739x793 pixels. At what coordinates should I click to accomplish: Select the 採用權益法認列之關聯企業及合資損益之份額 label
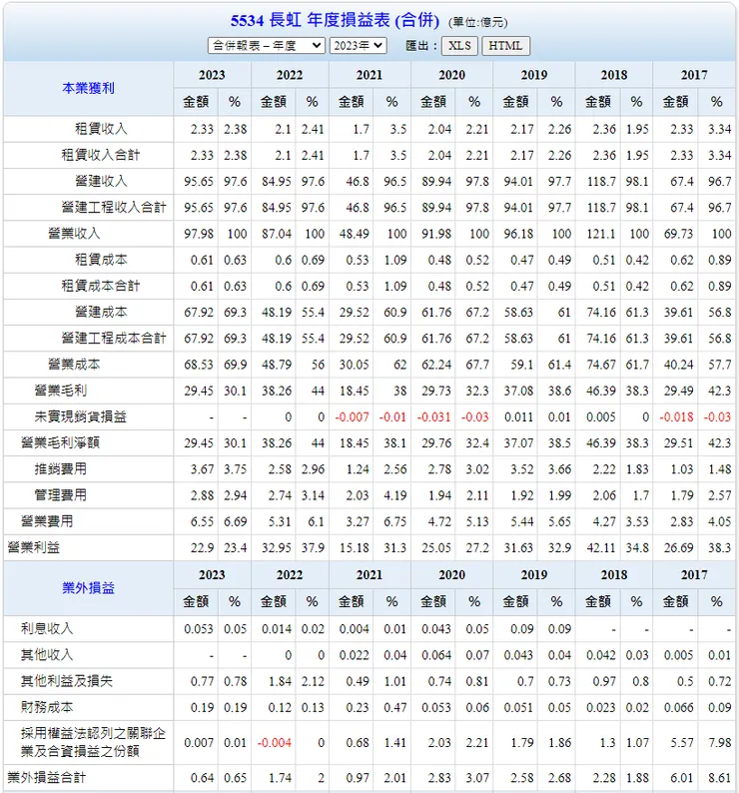coord(94,742)
